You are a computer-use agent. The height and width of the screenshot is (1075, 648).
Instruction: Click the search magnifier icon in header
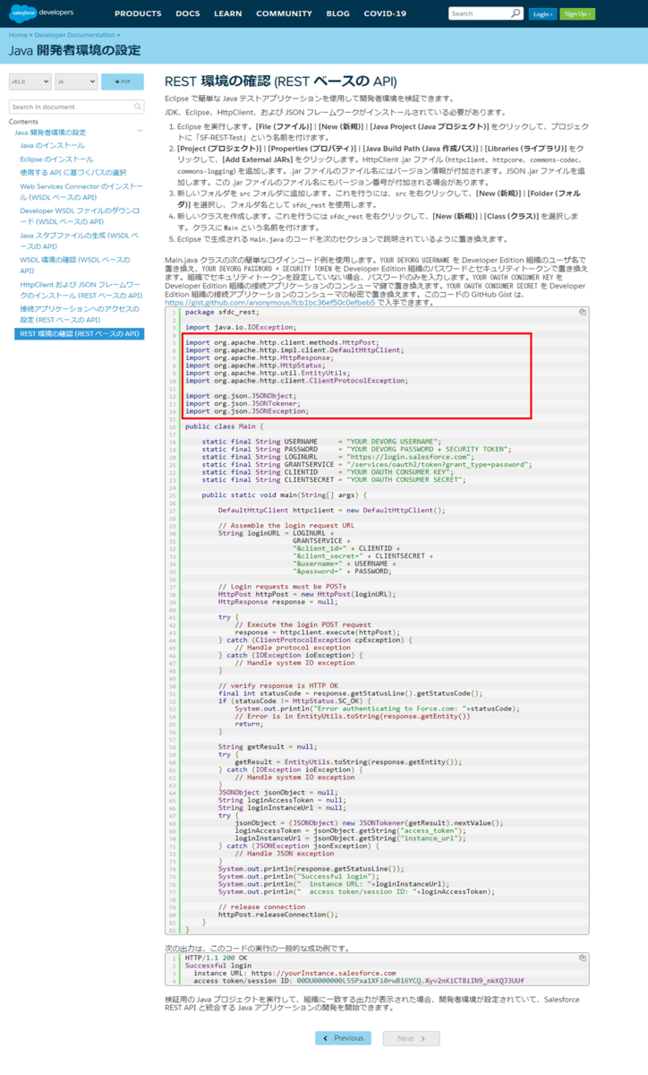(x=516, y=13)
